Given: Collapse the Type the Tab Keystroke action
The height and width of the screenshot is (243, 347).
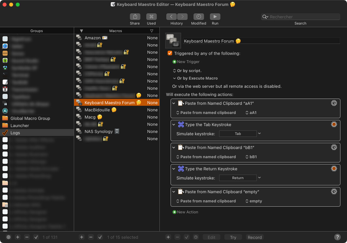Looking at the screenshot, I should (174, 124).
